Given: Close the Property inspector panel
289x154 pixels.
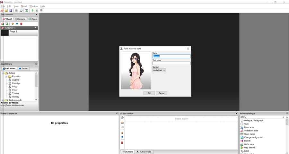Looking at the screenshot, I should tap(117, 114).
